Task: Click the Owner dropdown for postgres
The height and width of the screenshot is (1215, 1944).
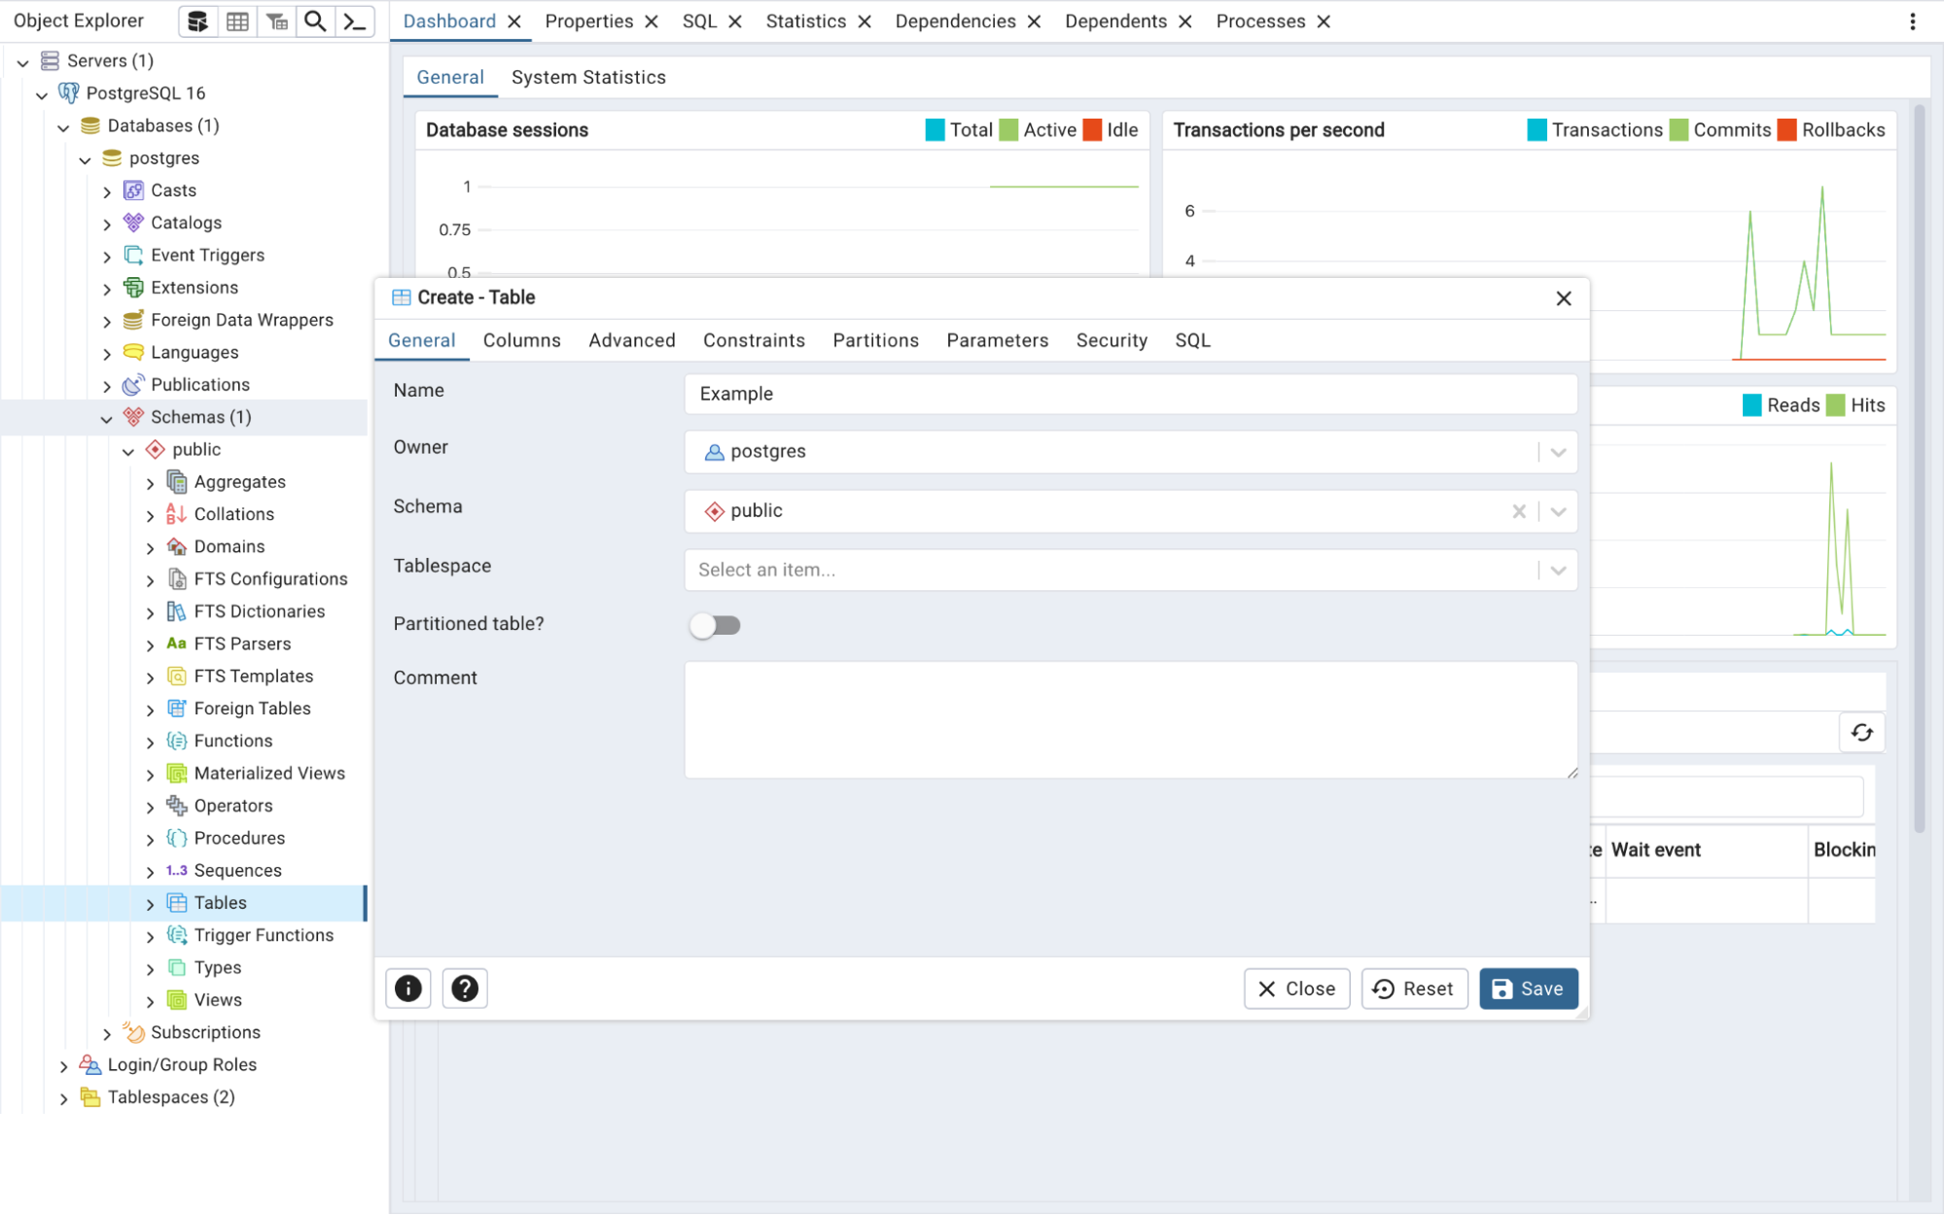Action: point(1558,451)
